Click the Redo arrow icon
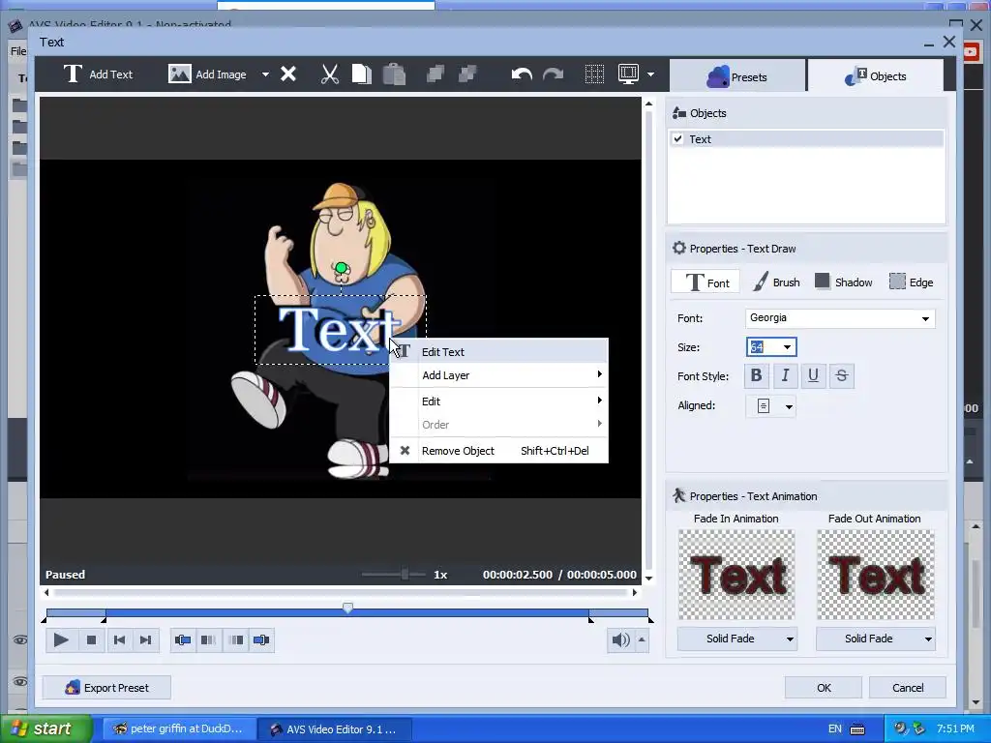Viewport: 991px width, 743px height. pos(553,74)
